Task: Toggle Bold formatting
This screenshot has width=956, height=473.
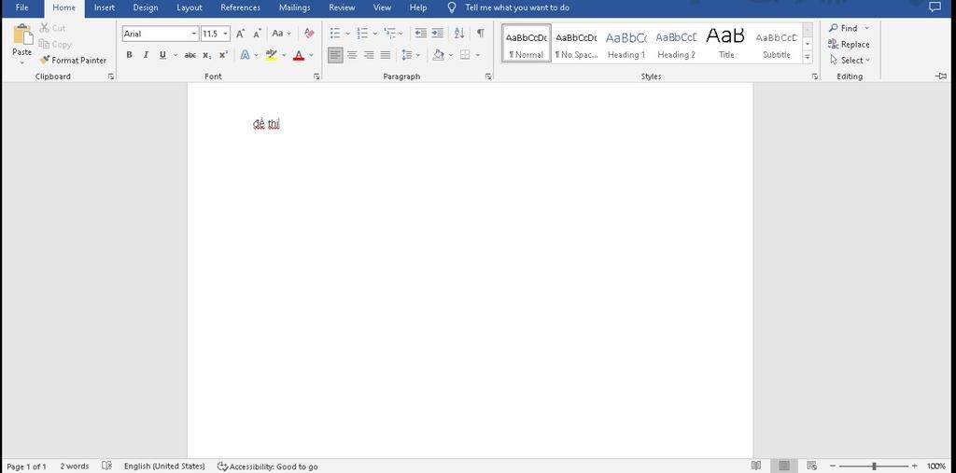Action: click(x=129, y=55)
